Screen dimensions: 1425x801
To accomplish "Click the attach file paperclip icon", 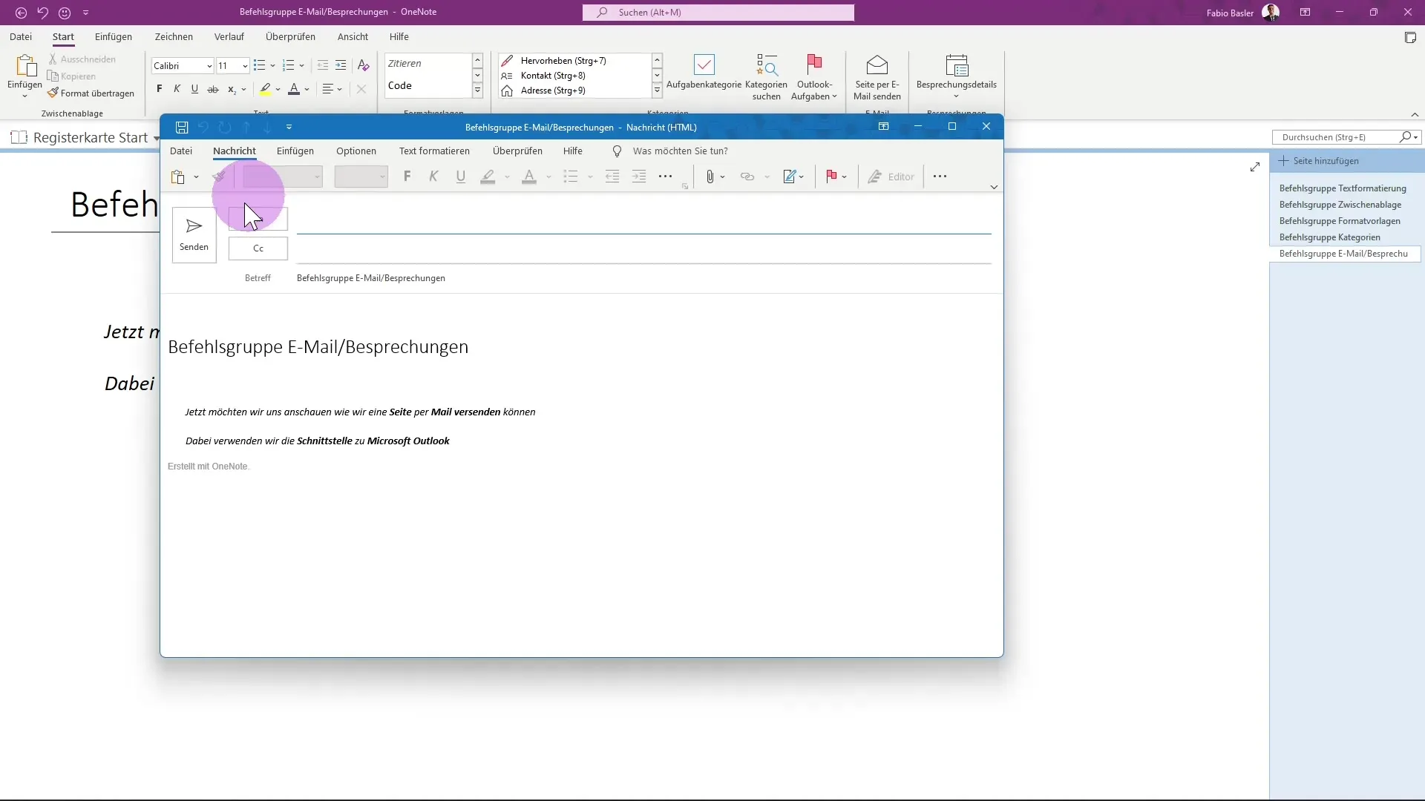I will (710, 177).
